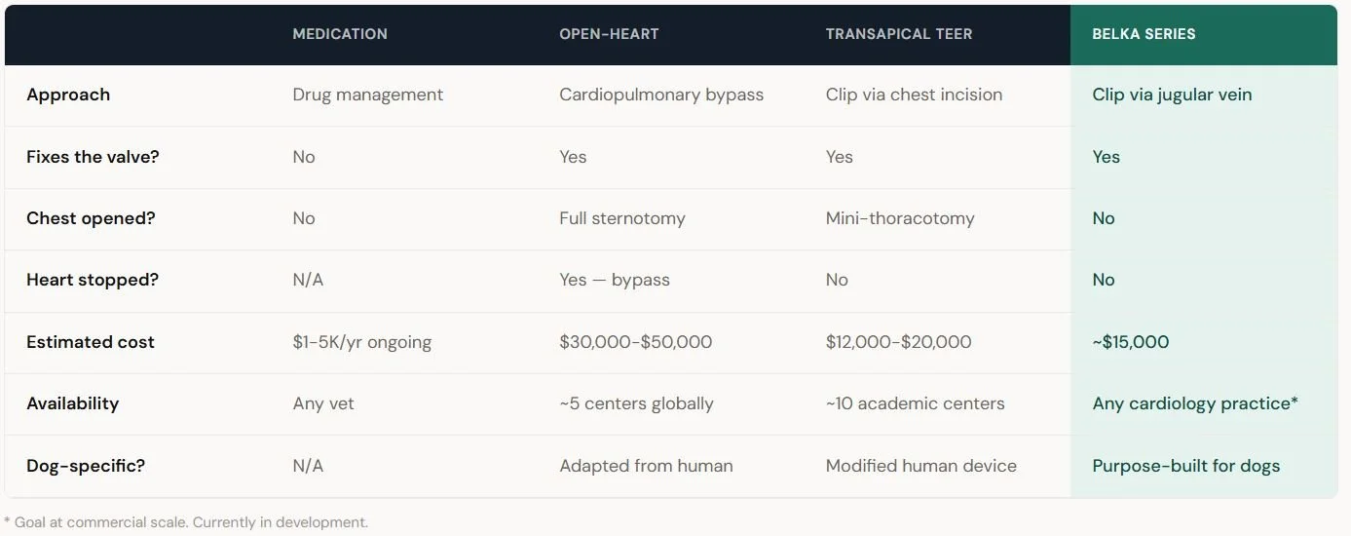Select the 'Fixes the valve?' row label
The height and width of the screenshot is (536, 1351).
(x=93, y=157)
